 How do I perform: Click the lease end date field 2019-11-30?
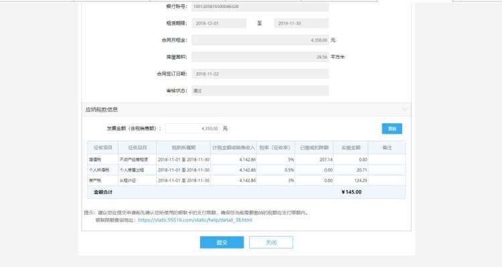point(301,23)
